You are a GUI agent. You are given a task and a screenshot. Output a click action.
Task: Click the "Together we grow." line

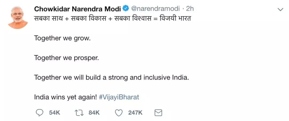(62, 38)
